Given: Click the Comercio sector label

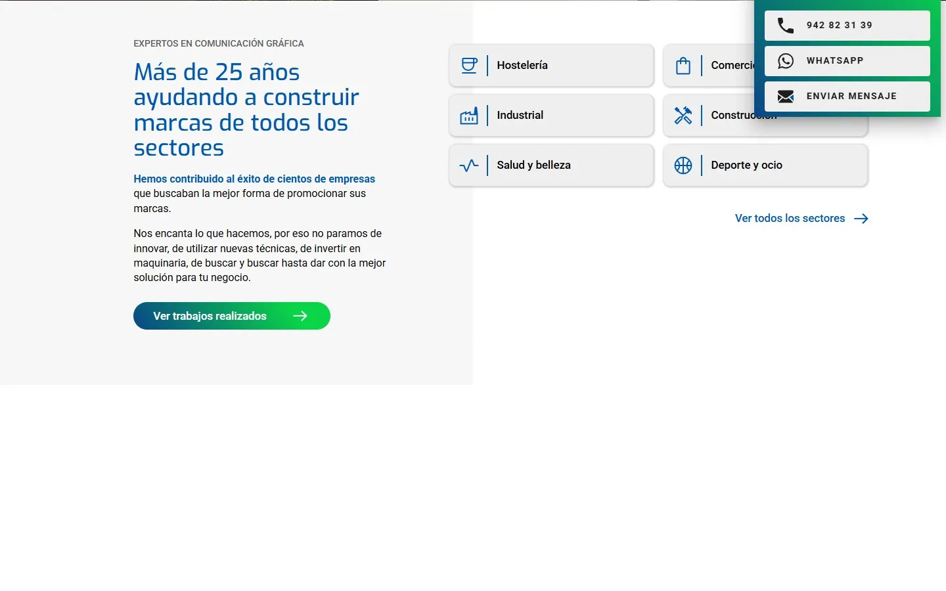Looking at the screenshot, I should click(732, 66).
